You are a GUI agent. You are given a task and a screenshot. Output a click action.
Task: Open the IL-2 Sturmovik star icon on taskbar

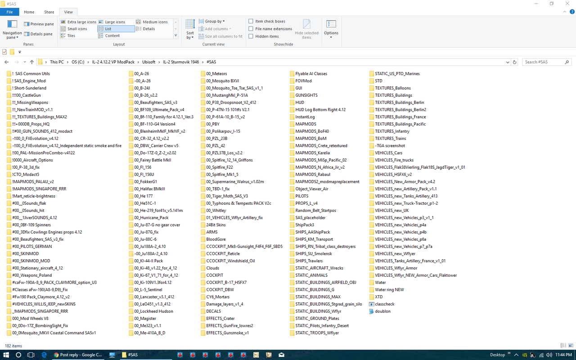pos(179,355)
